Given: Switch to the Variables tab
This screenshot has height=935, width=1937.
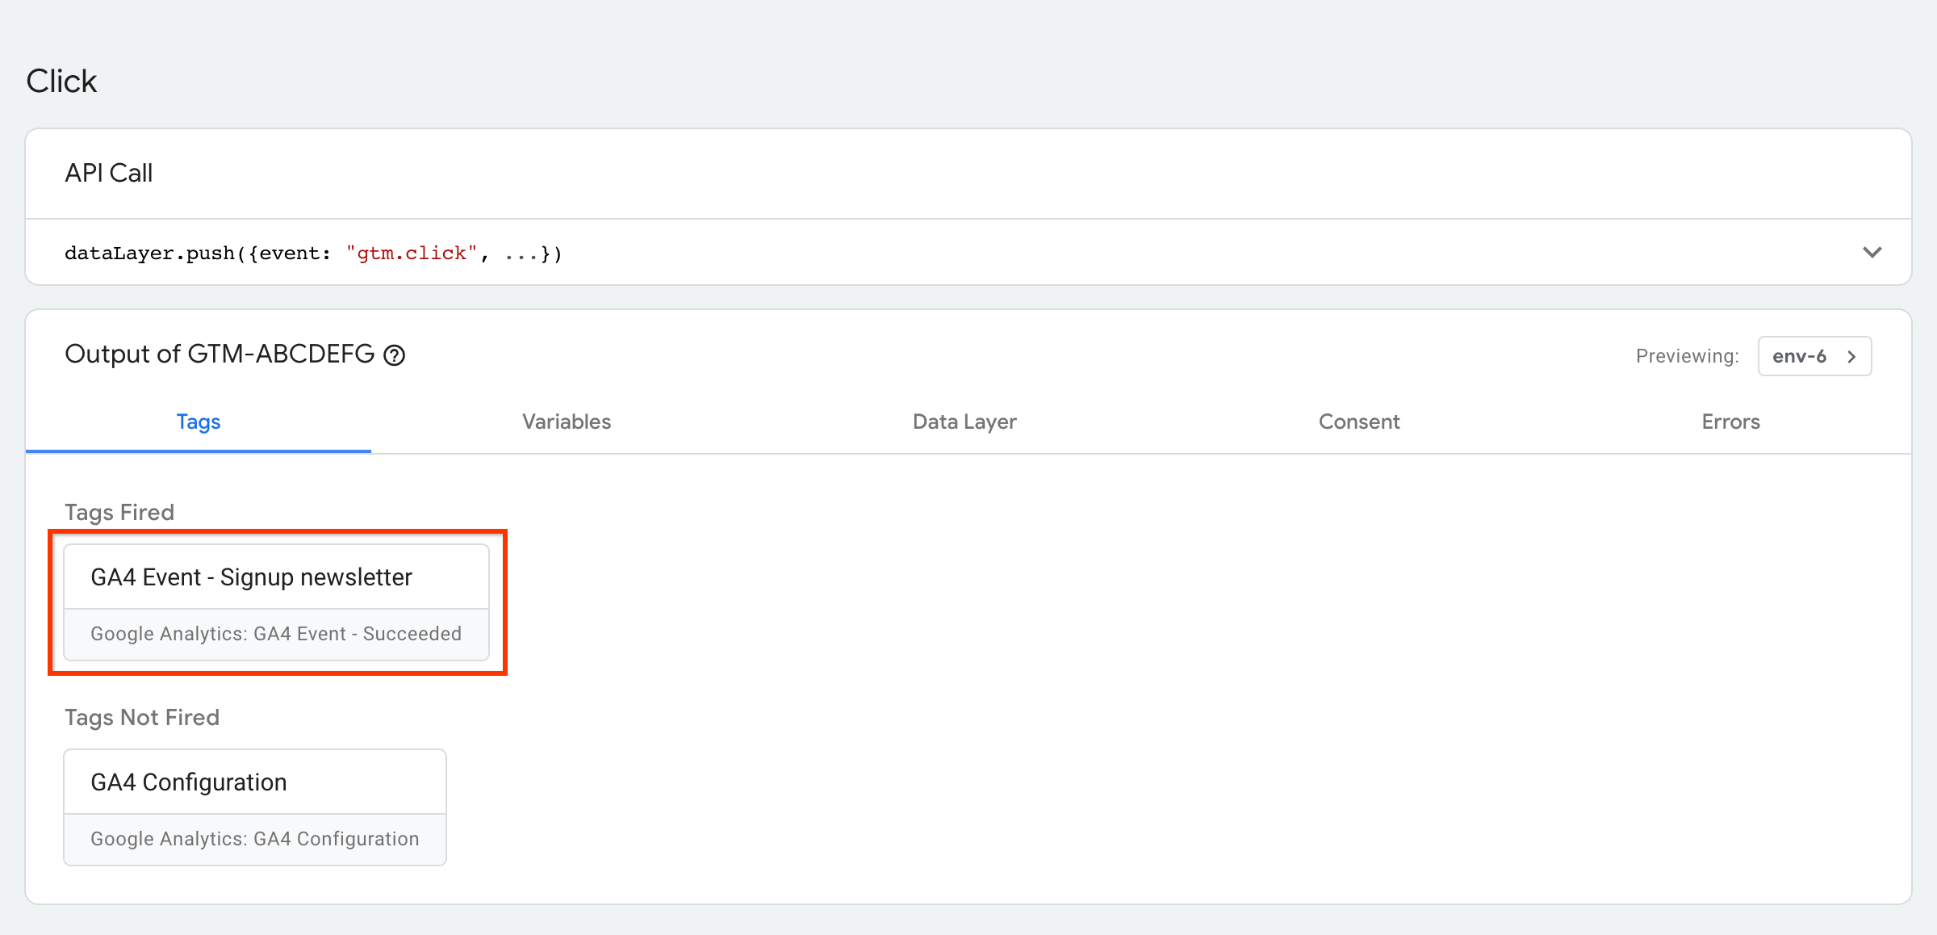Looking at the screenshot, I should coord(567,421).
